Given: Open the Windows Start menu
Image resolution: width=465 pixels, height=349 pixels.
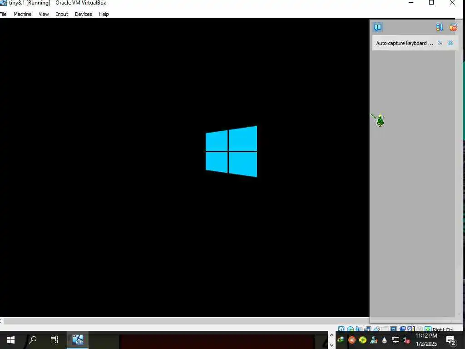Looking at the screenshot, I should (11, 340).
